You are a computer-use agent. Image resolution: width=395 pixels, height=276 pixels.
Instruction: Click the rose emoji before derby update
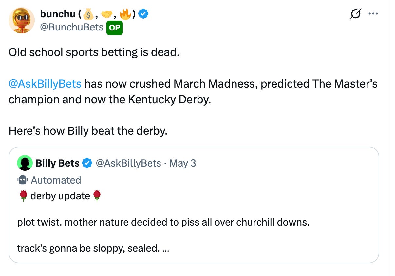click(23, 196)
